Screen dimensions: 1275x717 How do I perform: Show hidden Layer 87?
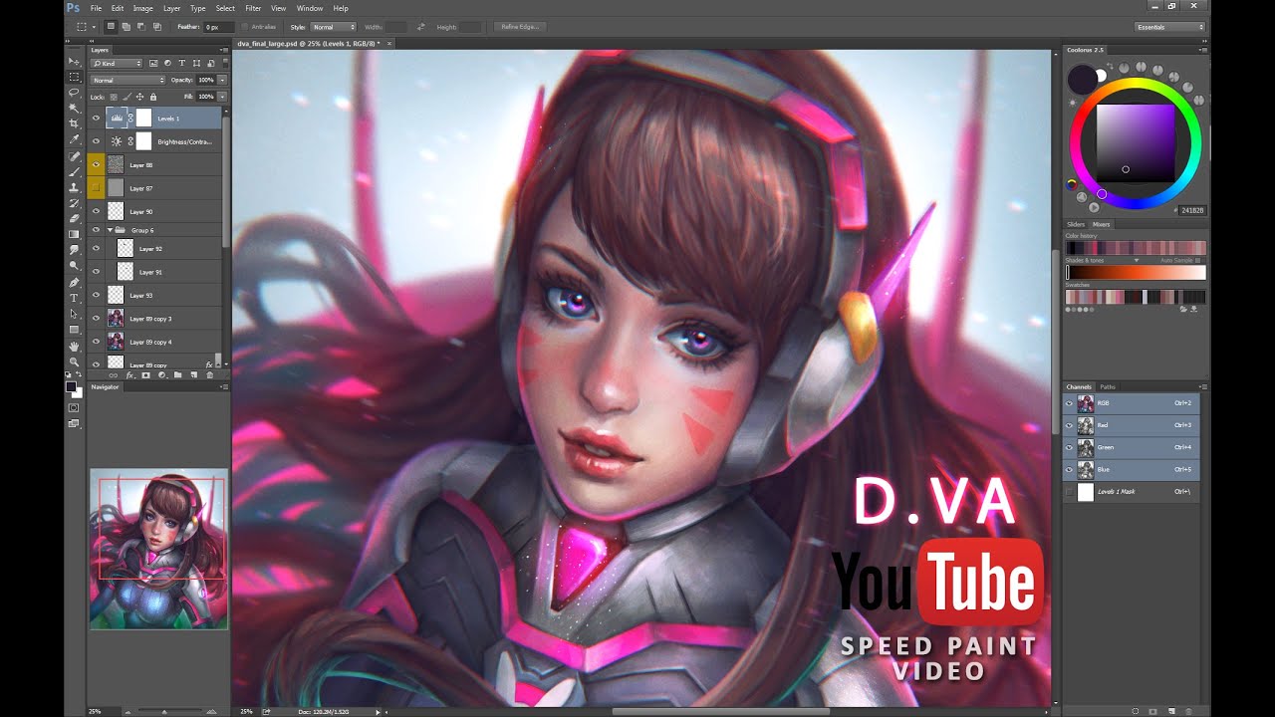pyautogui.click(x=97, y=187)
